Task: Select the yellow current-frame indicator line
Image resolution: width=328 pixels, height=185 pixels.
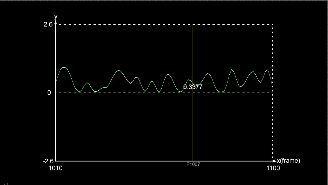Action: pos(193,122)
